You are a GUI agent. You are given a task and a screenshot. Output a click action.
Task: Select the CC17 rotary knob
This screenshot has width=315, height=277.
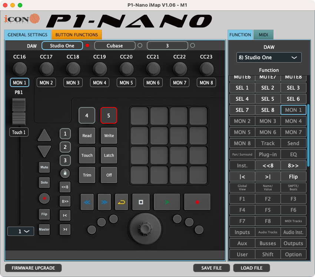click(x=46, y=69)
